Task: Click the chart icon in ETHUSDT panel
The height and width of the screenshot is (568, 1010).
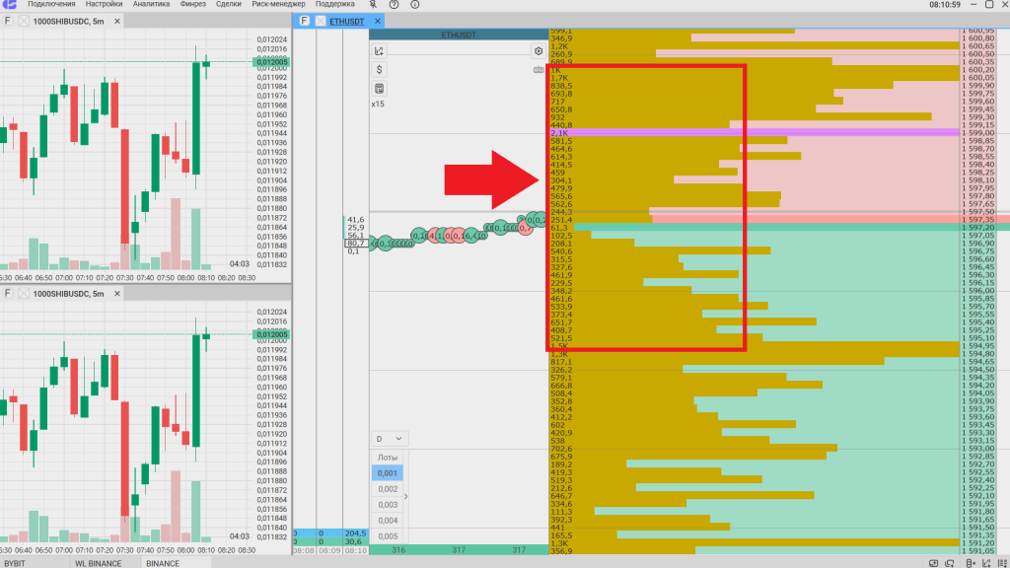Action: (x=380, y=51)
